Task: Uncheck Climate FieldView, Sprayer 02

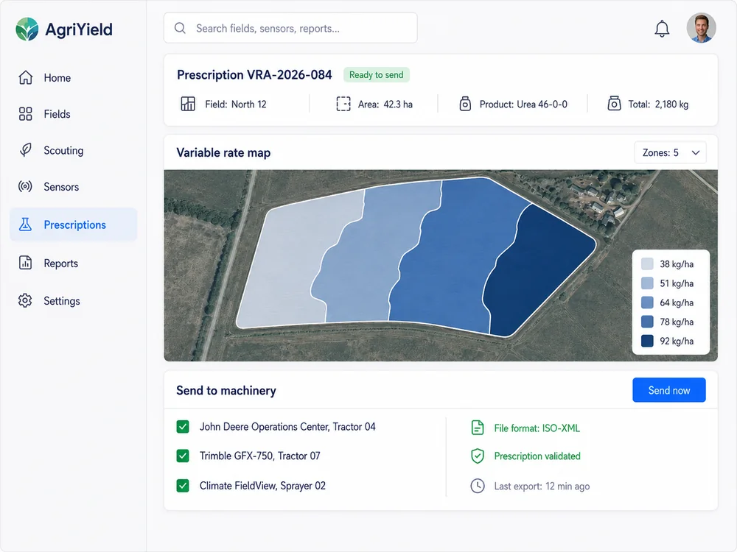Action: [183, 485]
